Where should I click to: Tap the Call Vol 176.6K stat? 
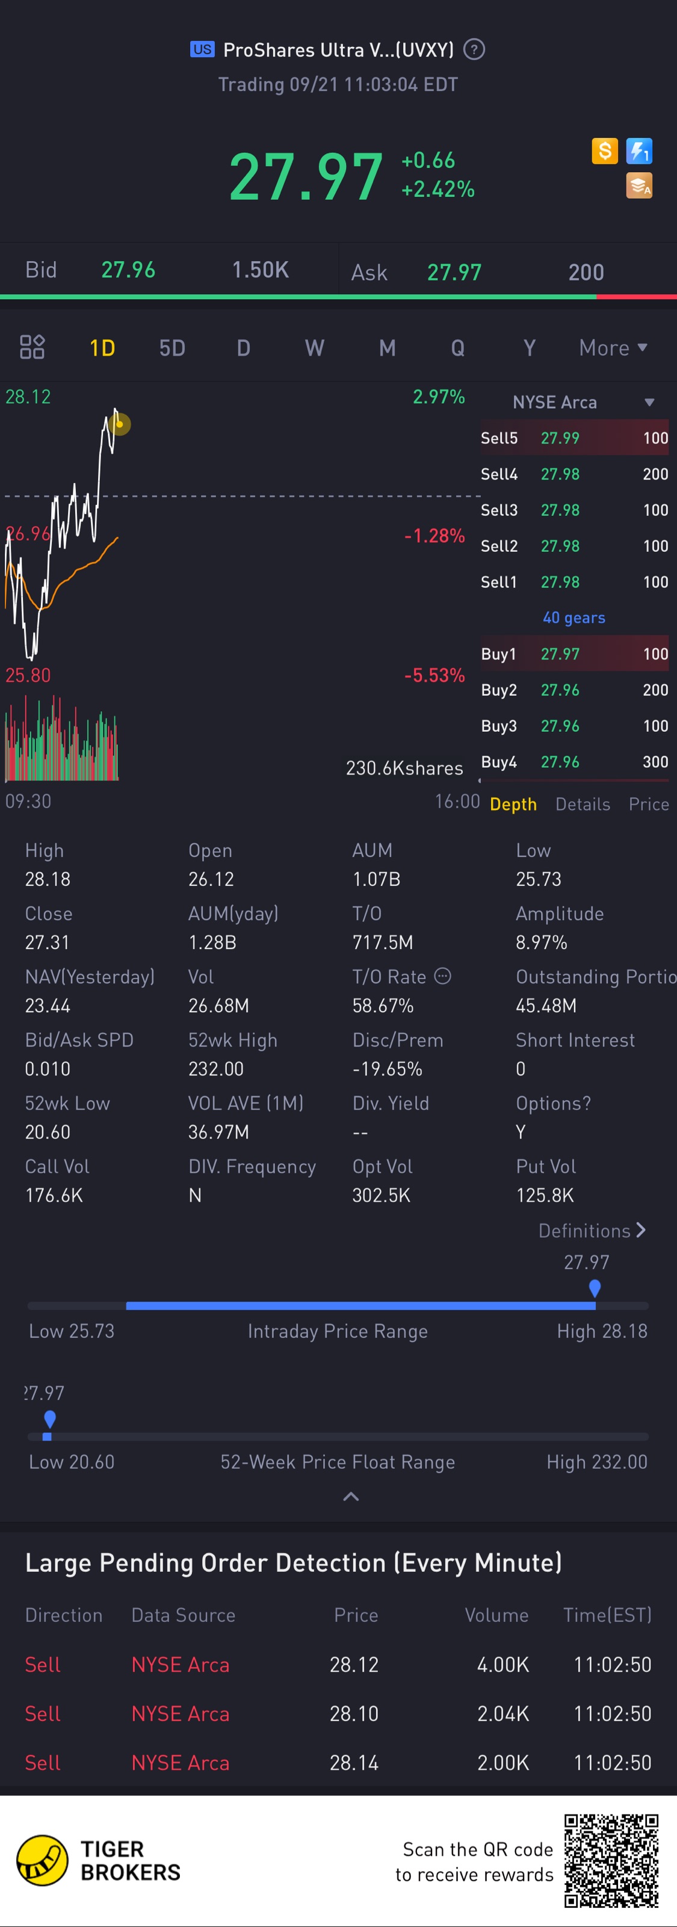(57, 1180)
